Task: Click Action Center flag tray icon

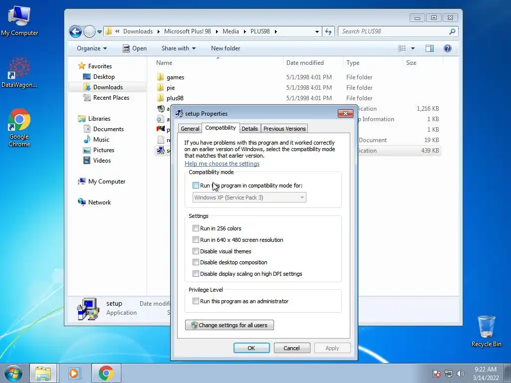Action: pos(436,374)
